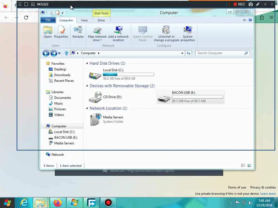Reload the browser page behind Explorer
The image size is (278, 208).
pos(26,18)
